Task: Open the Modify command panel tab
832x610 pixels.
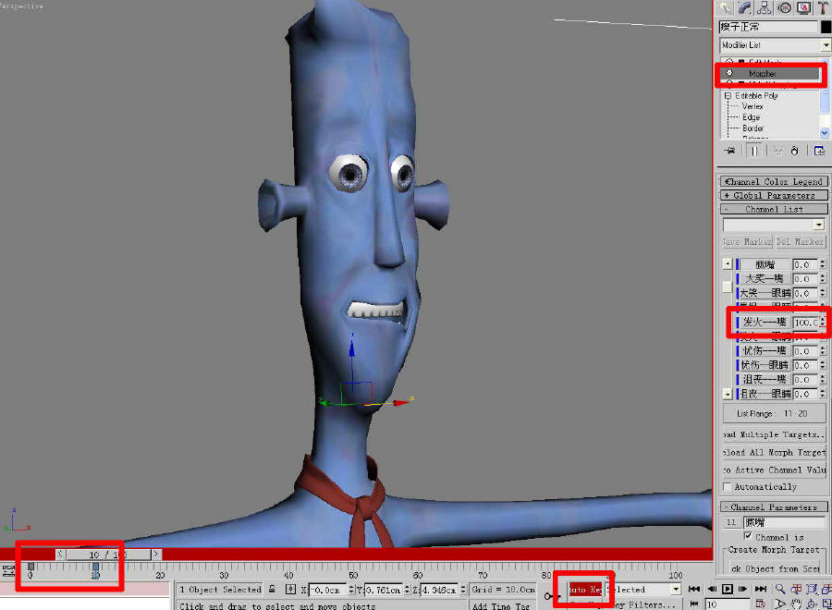Action: tap(745, 7)
